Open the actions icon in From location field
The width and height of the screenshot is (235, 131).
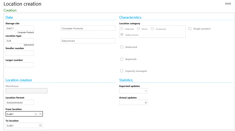click(x=40, y=114)
